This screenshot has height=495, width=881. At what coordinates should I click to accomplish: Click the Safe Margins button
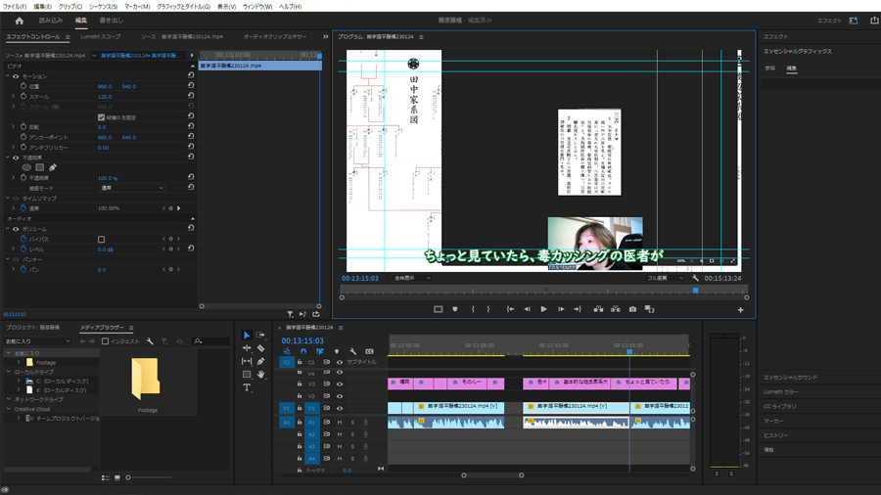click(x=439, y=309)
